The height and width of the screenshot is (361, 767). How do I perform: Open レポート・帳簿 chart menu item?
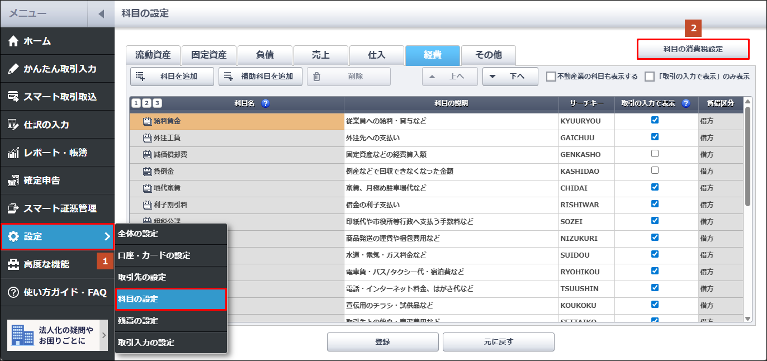click(x=57, y=153)
